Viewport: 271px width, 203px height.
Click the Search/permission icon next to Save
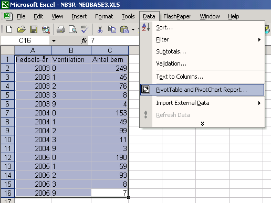[46, 29]
